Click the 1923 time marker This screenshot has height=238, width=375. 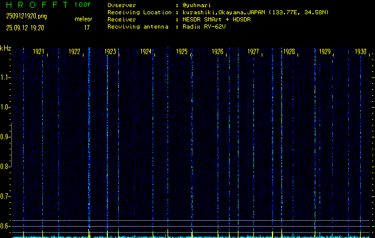(110, 52)
